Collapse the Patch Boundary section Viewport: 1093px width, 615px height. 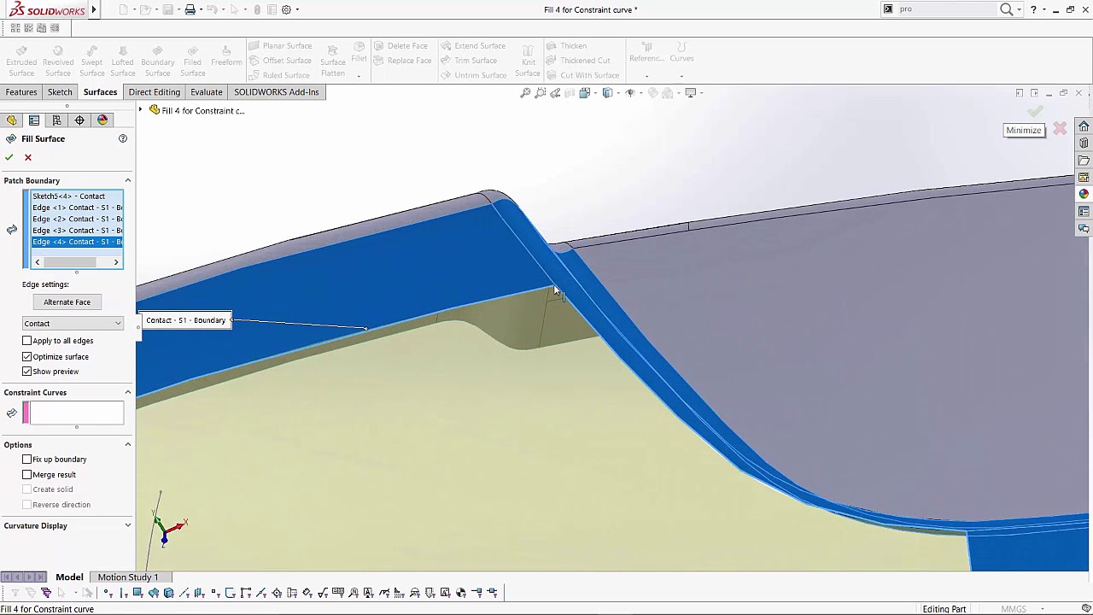tap(128, 180)
